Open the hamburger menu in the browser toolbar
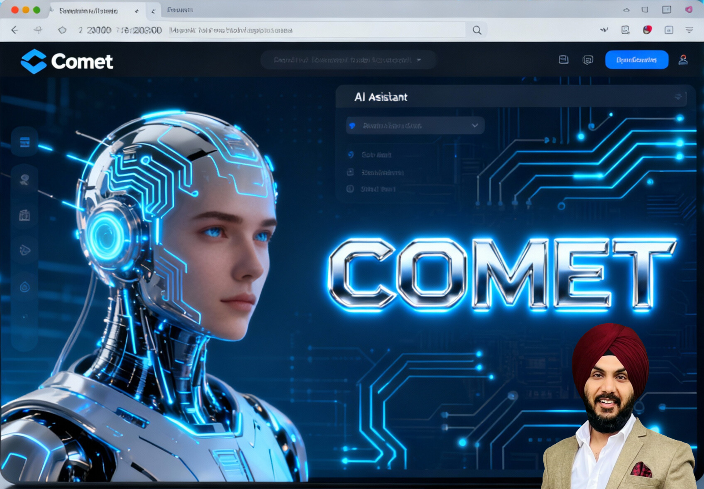This screenshot has width=704, height=489. 689,30
